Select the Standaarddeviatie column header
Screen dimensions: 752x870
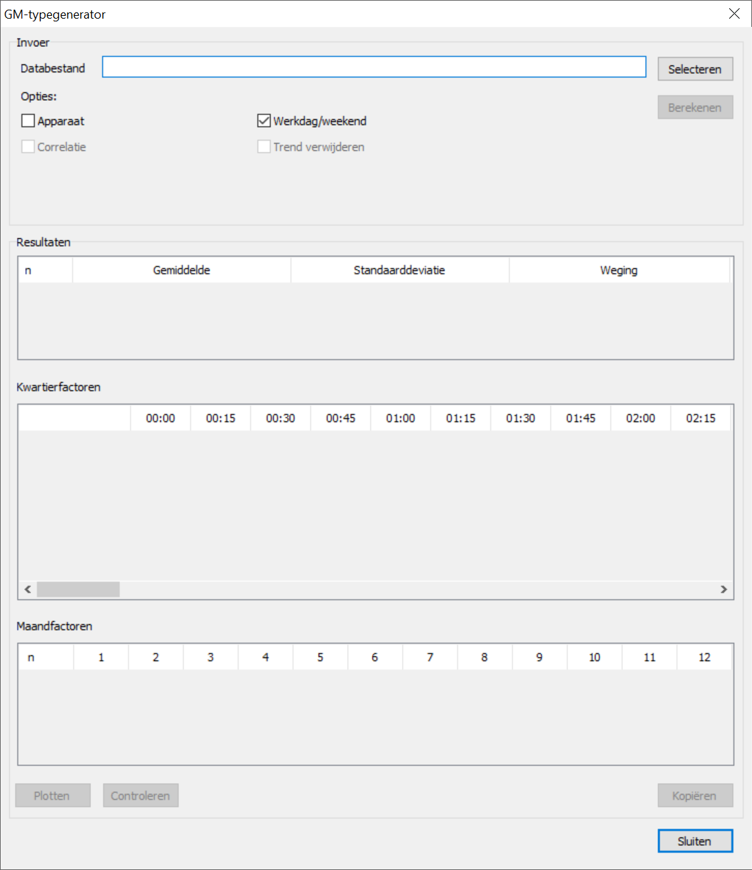(x=399, y=270)
